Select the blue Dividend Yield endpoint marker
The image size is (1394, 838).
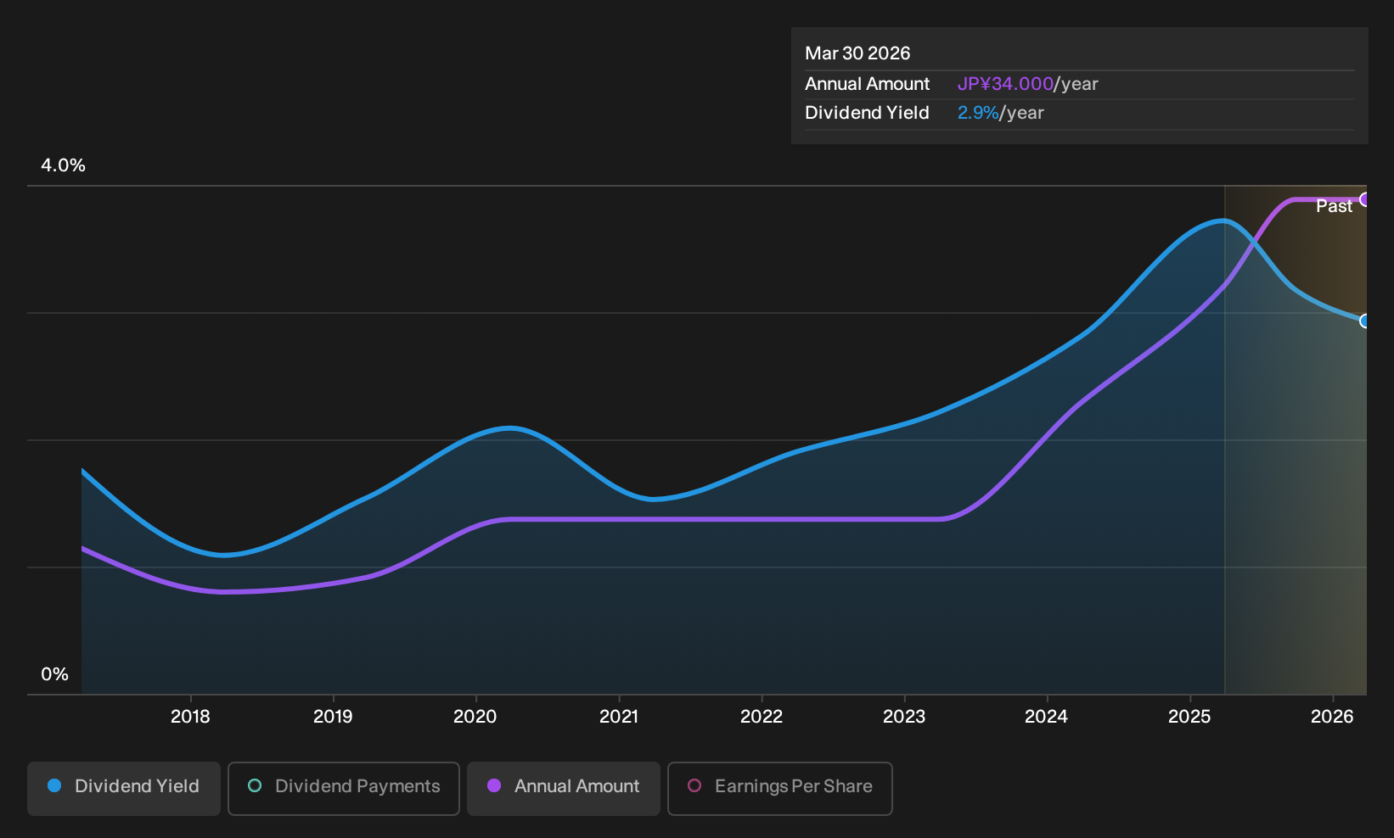[1365, 321]
